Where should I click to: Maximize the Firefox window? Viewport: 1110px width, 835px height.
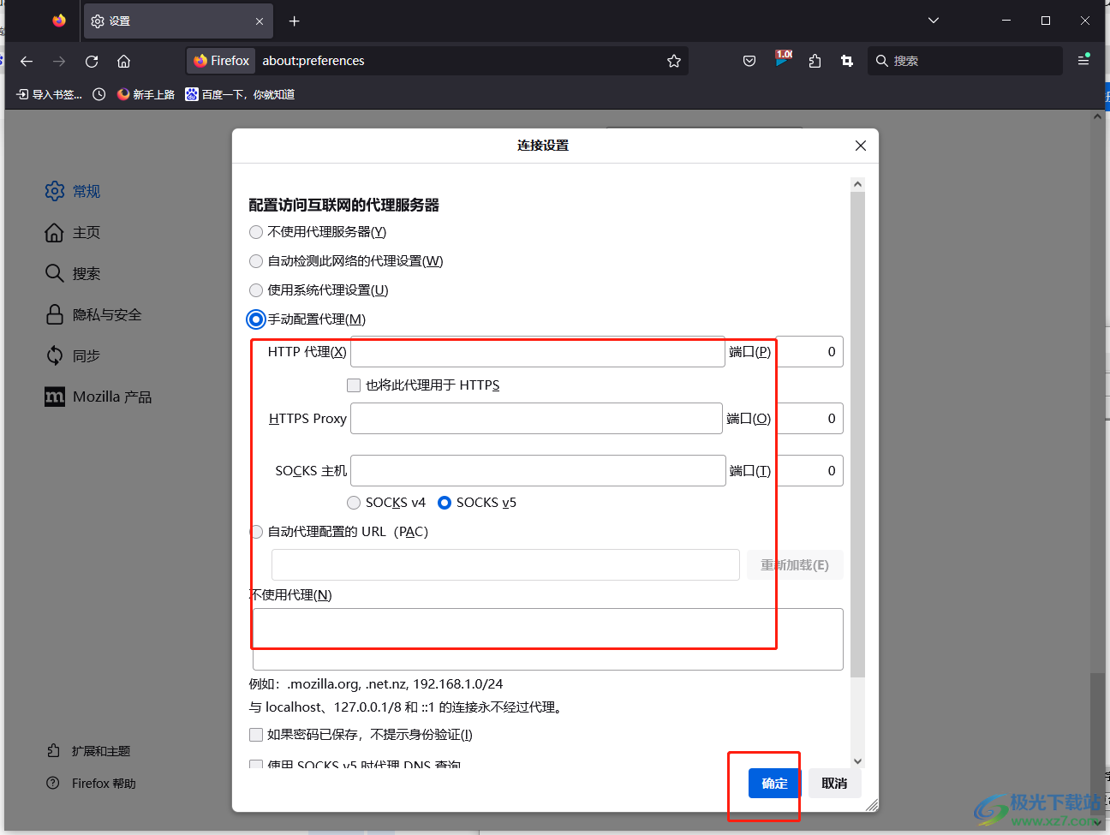point(1046,21)
